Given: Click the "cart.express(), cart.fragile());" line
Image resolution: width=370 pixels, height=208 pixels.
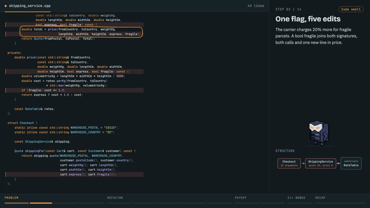Looking at the screenshot, I should tap(88, 174).
